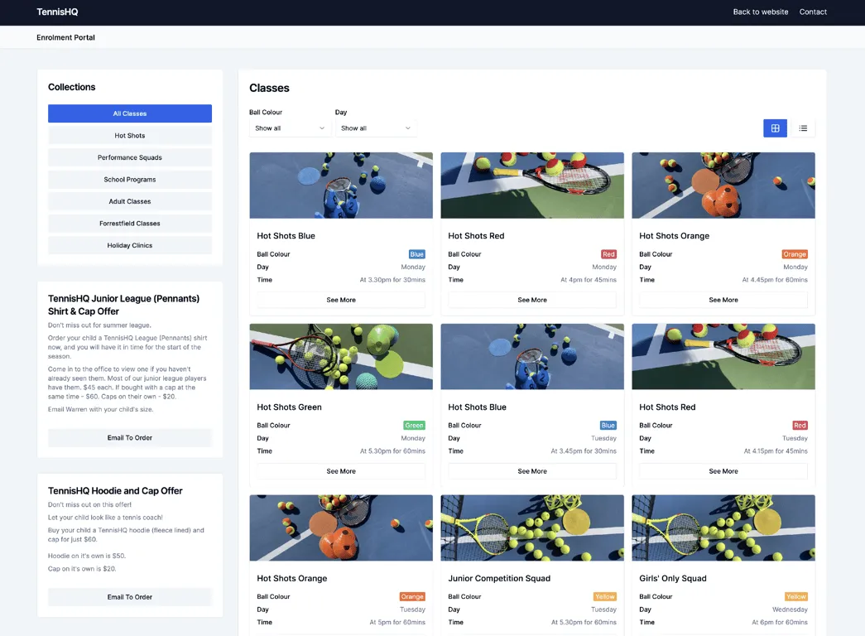Email To Order the Pennants shirt offer
865x636 pixels.
[130, 436]
